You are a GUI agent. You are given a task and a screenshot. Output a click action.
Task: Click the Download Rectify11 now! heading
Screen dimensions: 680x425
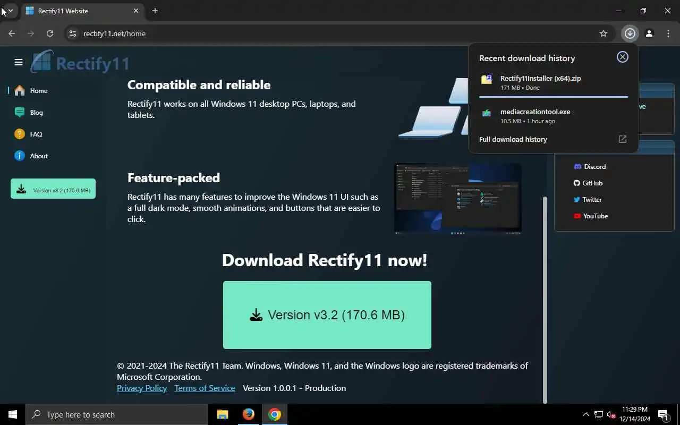[x=325, y=260]
